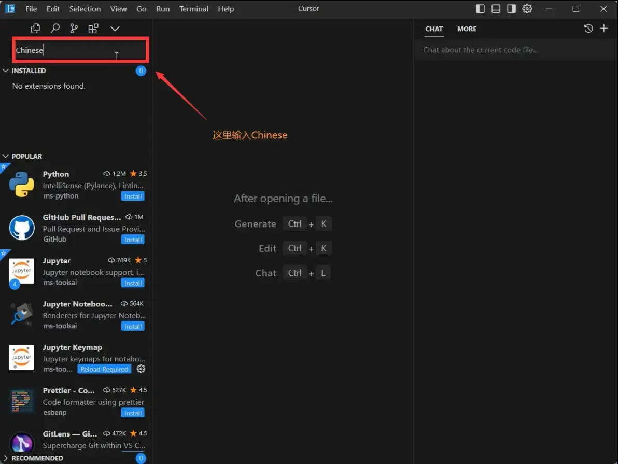Switch to the MORE tab

467,29
